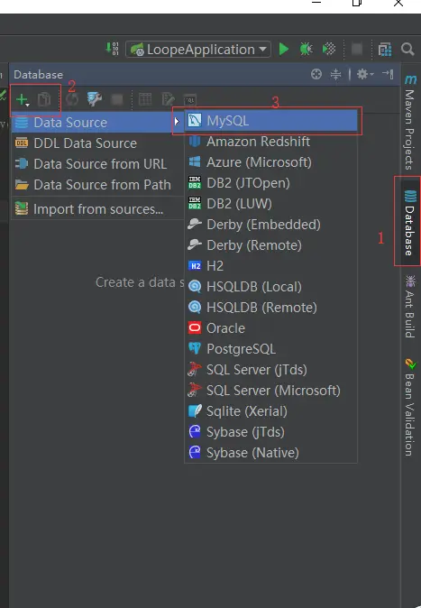Choose SQL Server (Microsoft) data source
Screen dimensions: 421x608
coord(271,390)
